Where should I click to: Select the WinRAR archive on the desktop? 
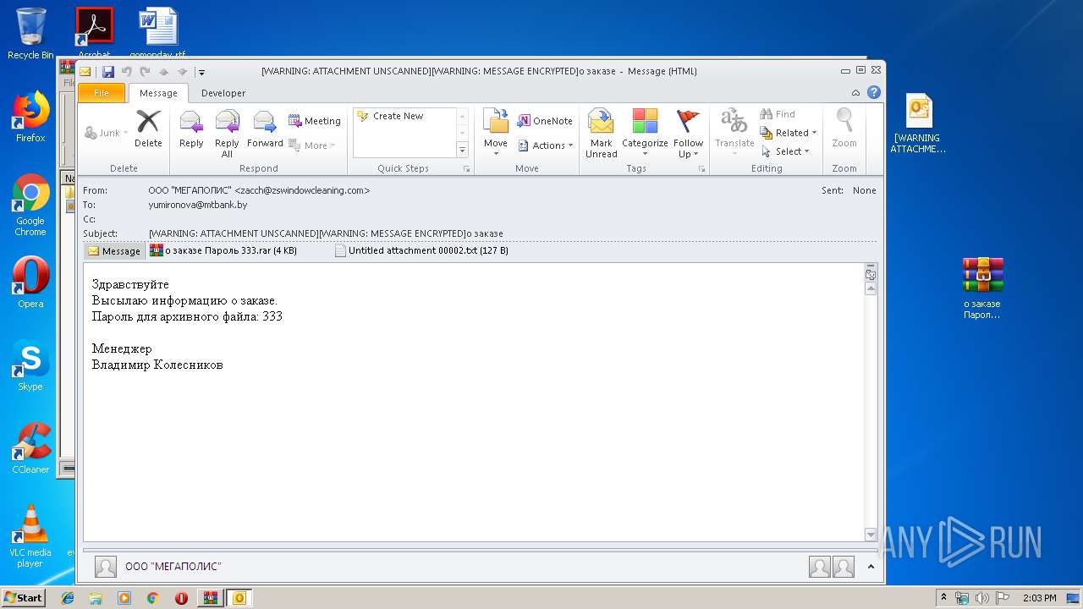click(x=982, y=288)
